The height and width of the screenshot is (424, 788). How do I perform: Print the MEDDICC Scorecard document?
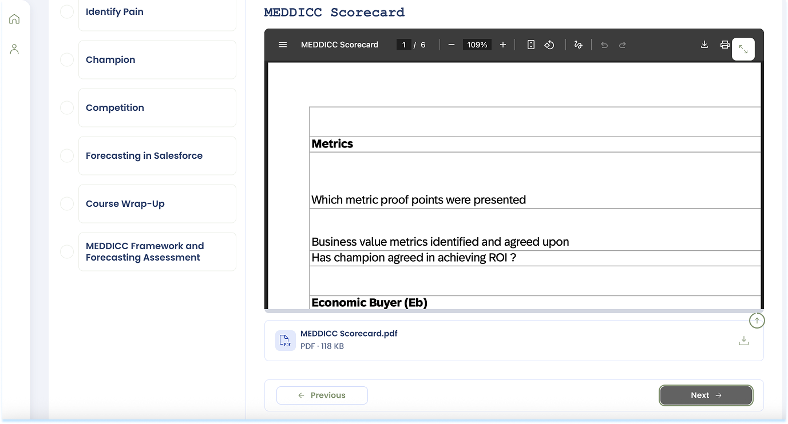click(724, 45)
